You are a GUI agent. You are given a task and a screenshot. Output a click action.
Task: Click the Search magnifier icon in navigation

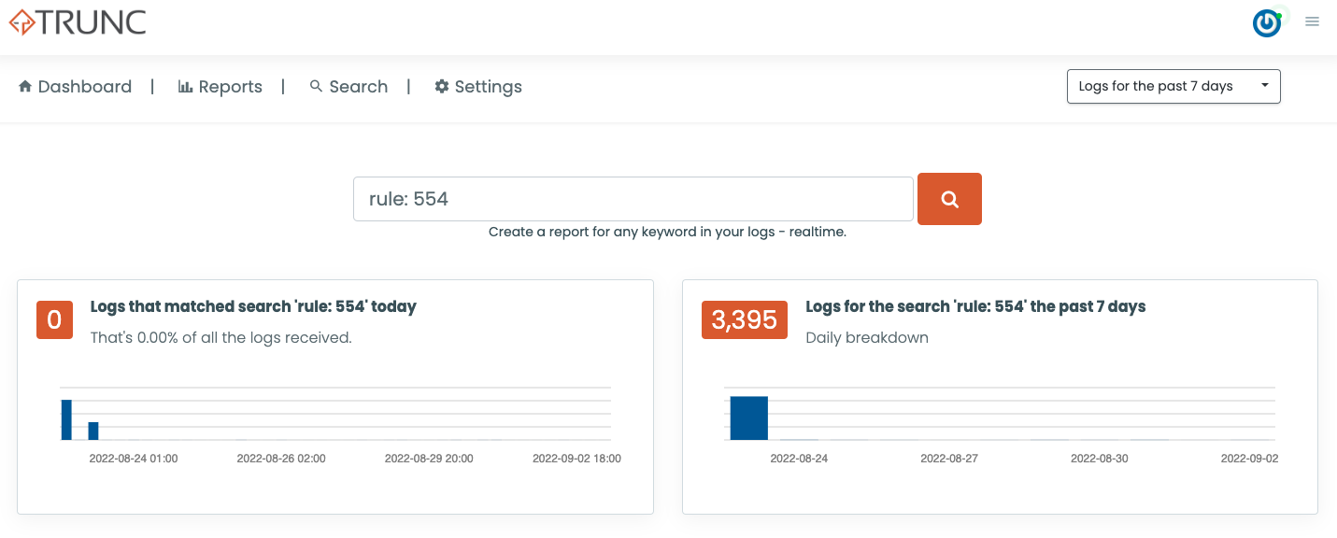(316, 86)
